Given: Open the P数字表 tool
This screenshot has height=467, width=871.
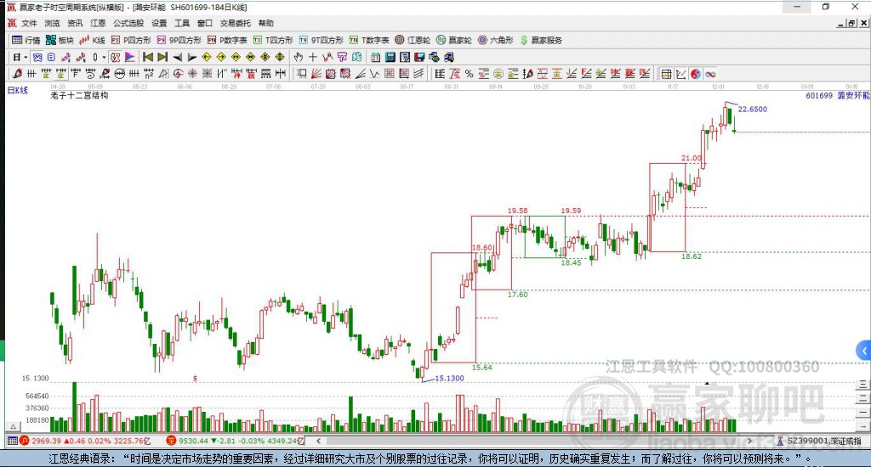Looking at the screenshot, I should click(226, 40).
